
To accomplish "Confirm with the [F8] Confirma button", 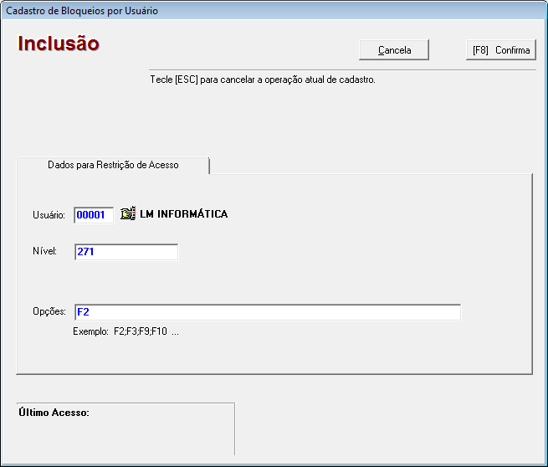I will click(x=500, y=50).
